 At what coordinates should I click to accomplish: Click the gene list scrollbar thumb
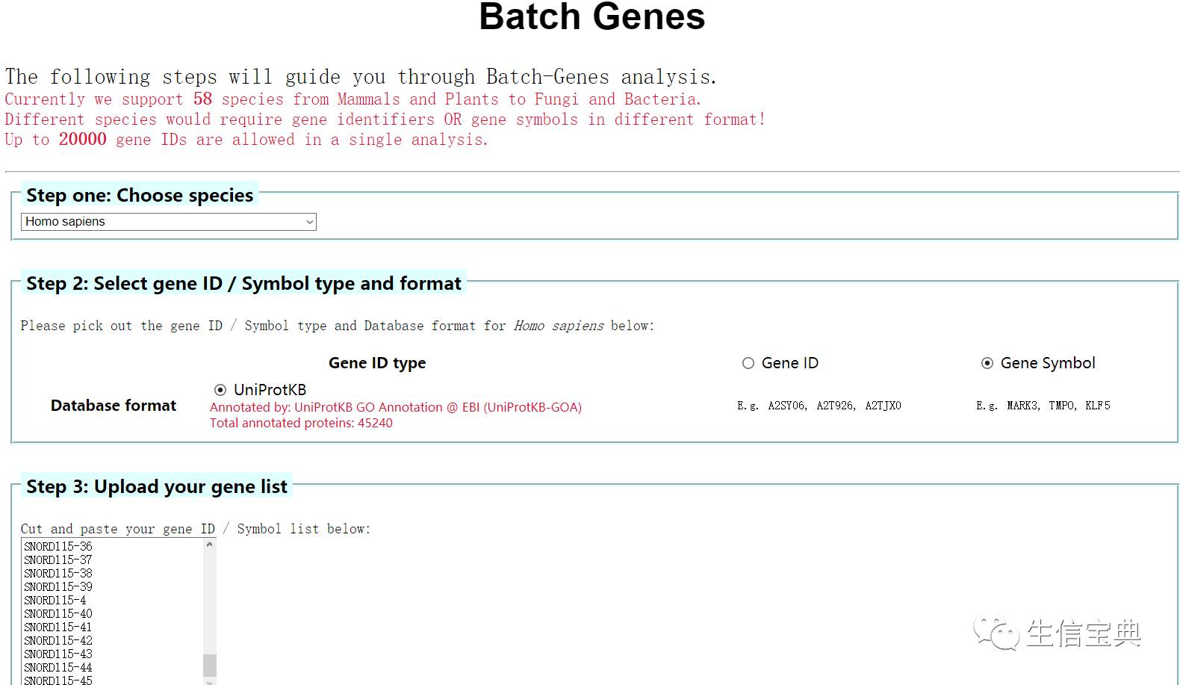tap(210, 664)
